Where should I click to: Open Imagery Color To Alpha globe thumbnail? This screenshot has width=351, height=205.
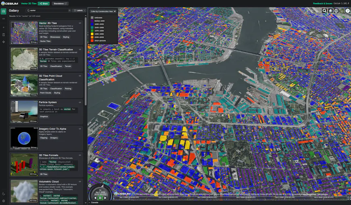[24, 138]
